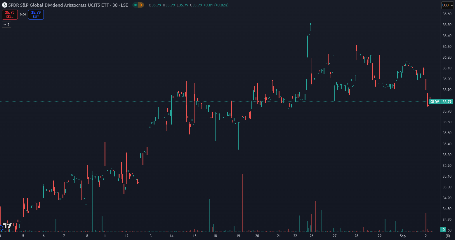The image size is (455, 240).
Task: Click the 35.79 BUY button
Action: pyautogui.click(x=36, y=14)
